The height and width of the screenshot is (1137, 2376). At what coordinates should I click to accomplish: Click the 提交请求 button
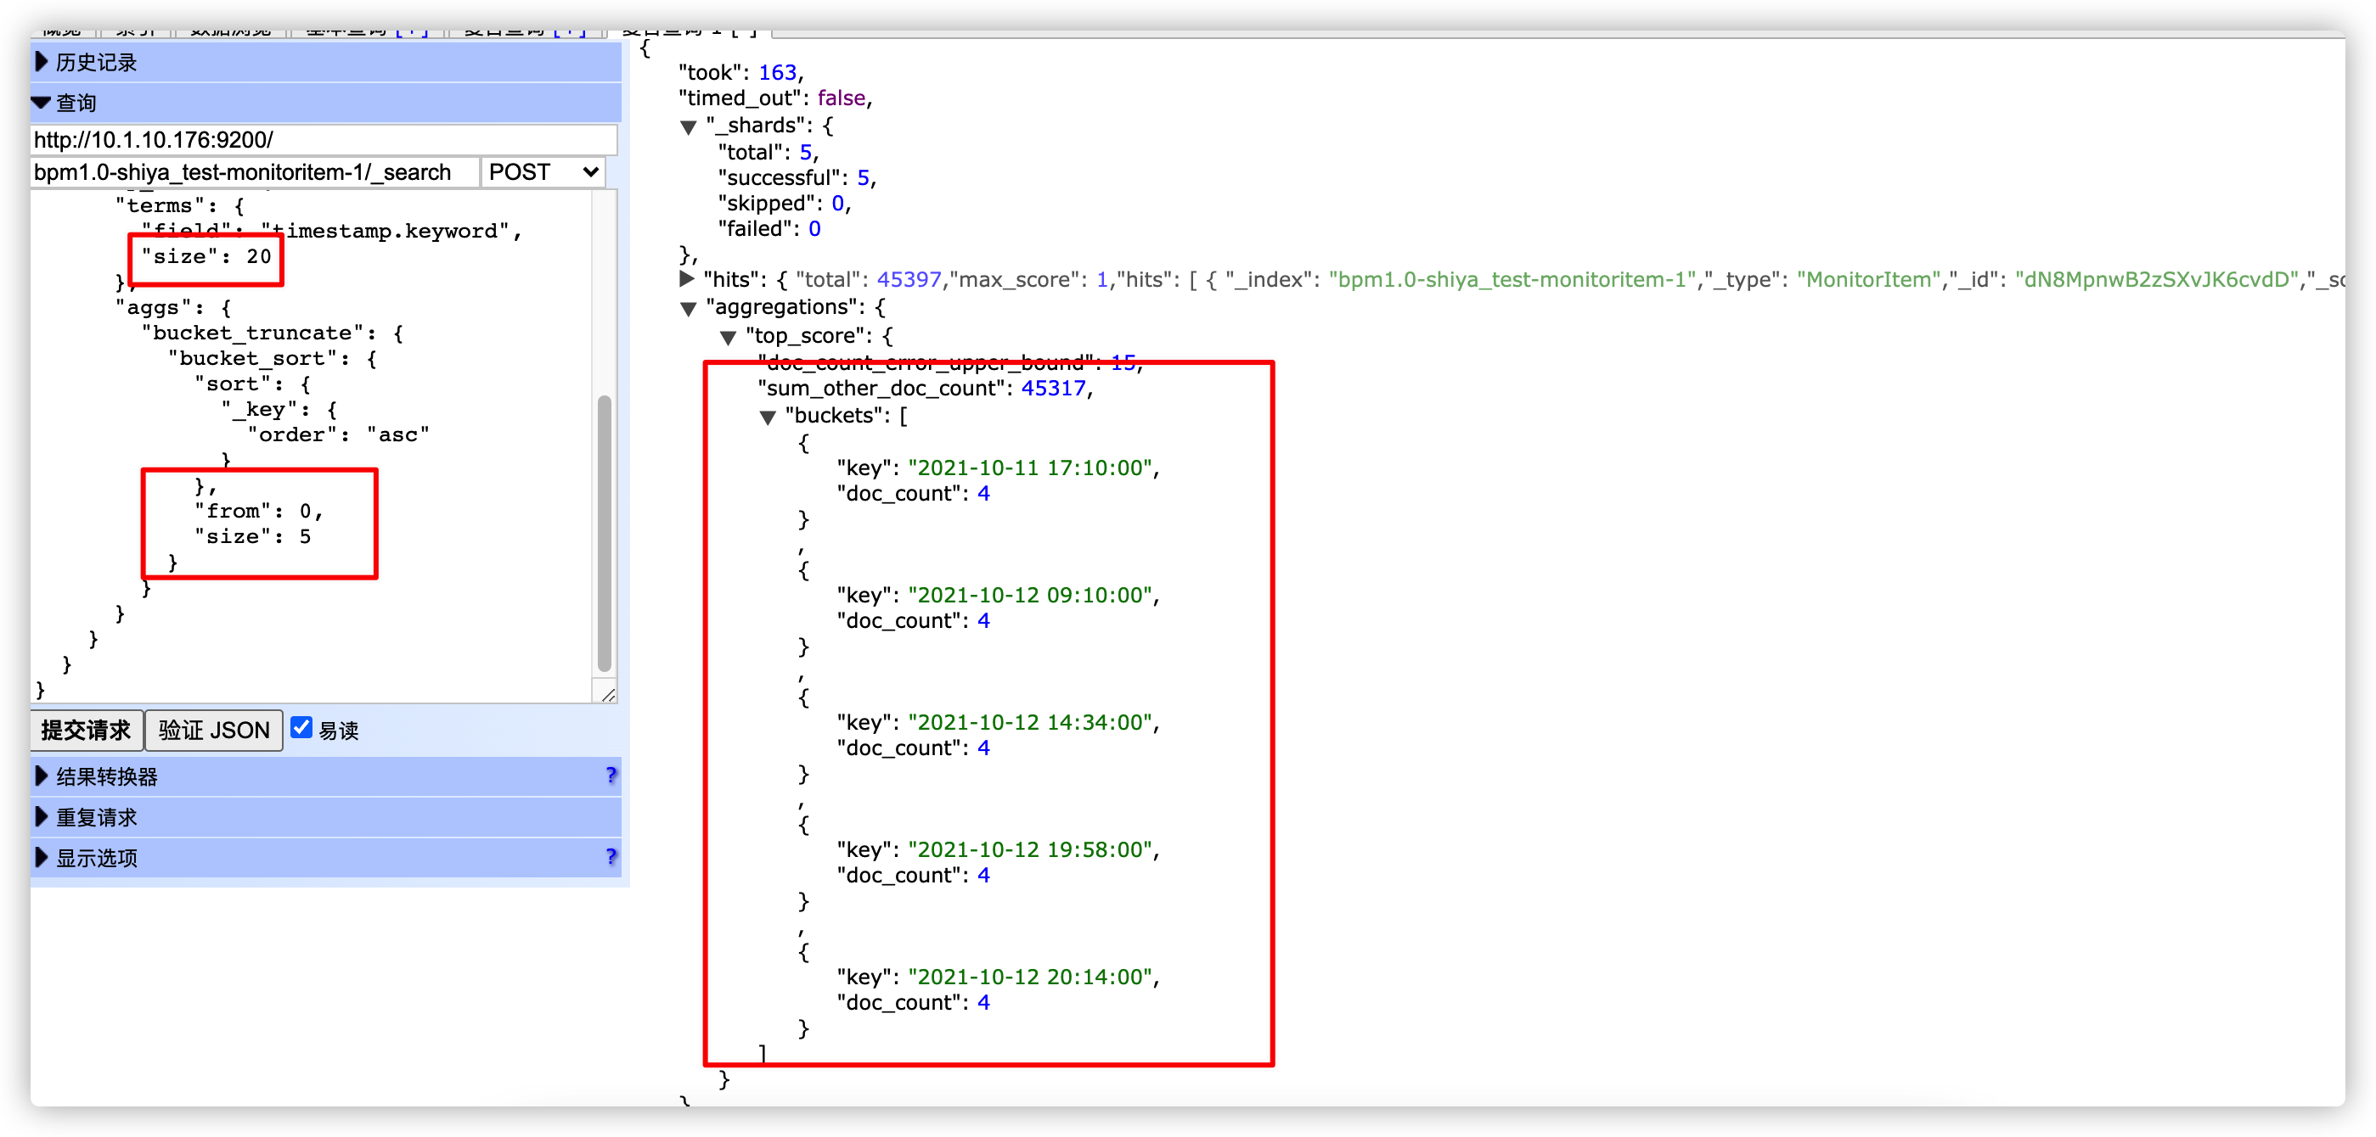(87, 731)
